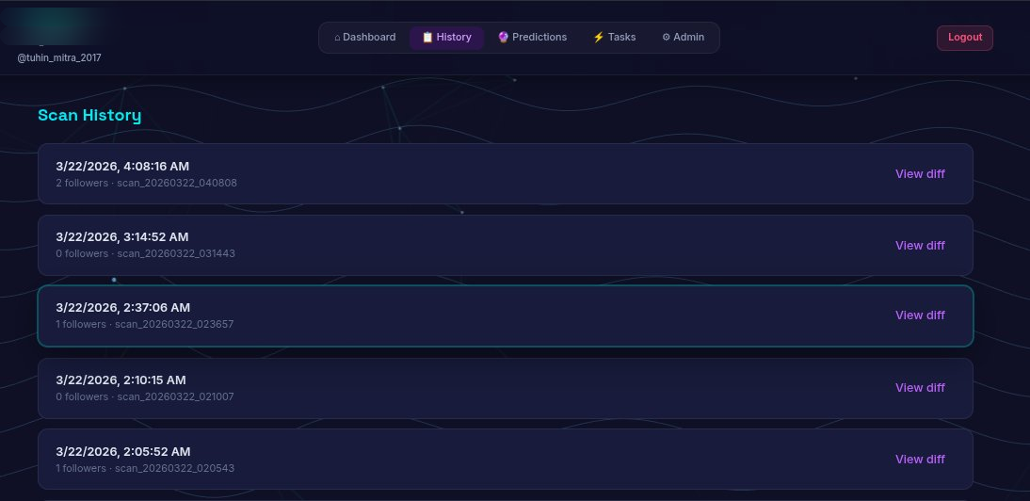This screenshot has height=501, width=1030.
Task: Click scan ID scan_20260322_021007
Action: tap(175, 396)
